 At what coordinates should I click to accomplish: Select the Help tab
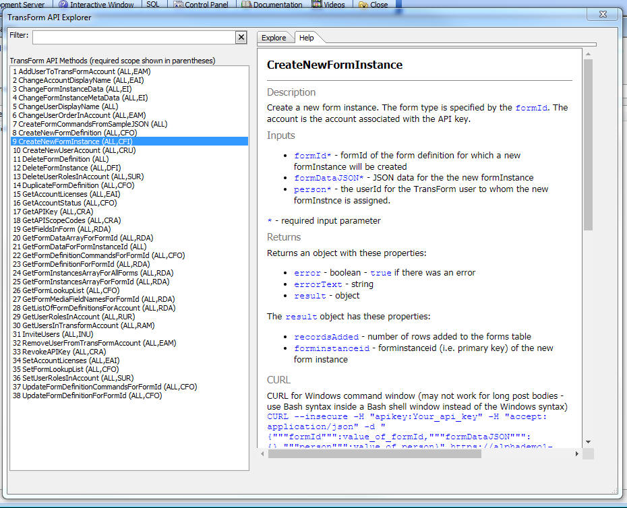click(306, 38)
